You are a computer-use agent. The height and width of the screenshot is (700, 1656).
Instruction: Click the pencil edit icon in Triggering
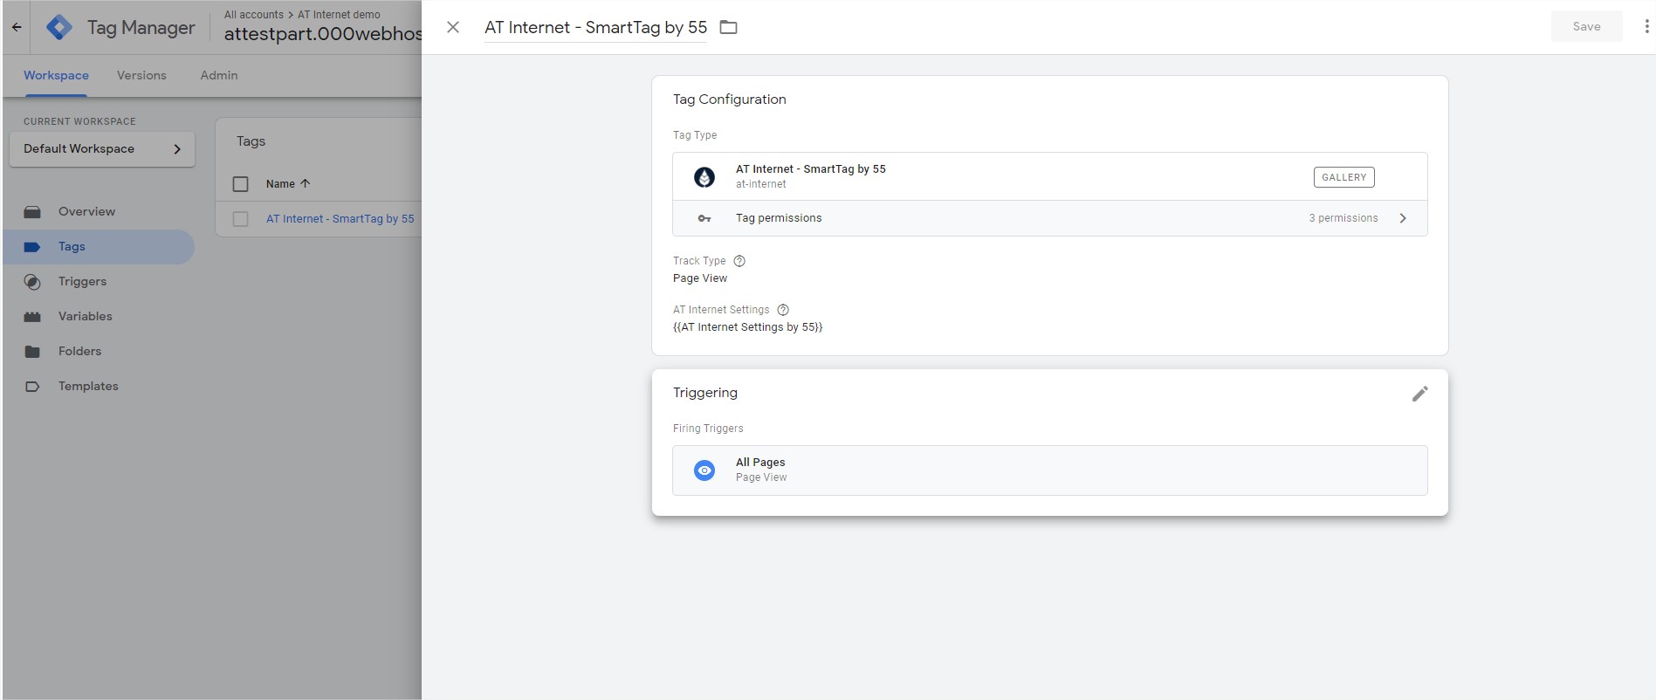[x=1419, y=394]
